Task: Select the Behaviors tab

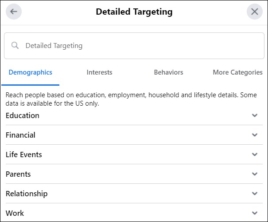Action: 168,72
